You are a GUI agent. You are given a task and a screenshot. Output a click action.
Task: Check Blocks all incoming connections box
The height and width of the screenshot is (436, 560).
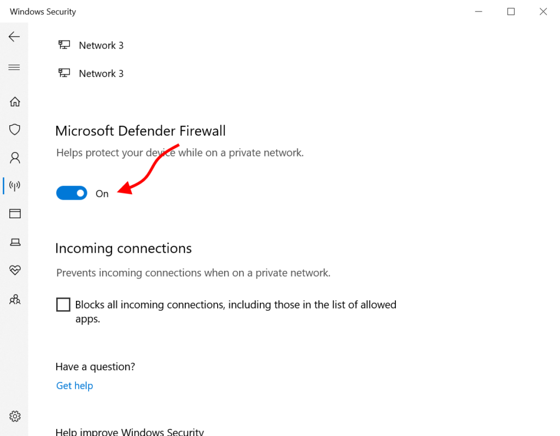63,305
